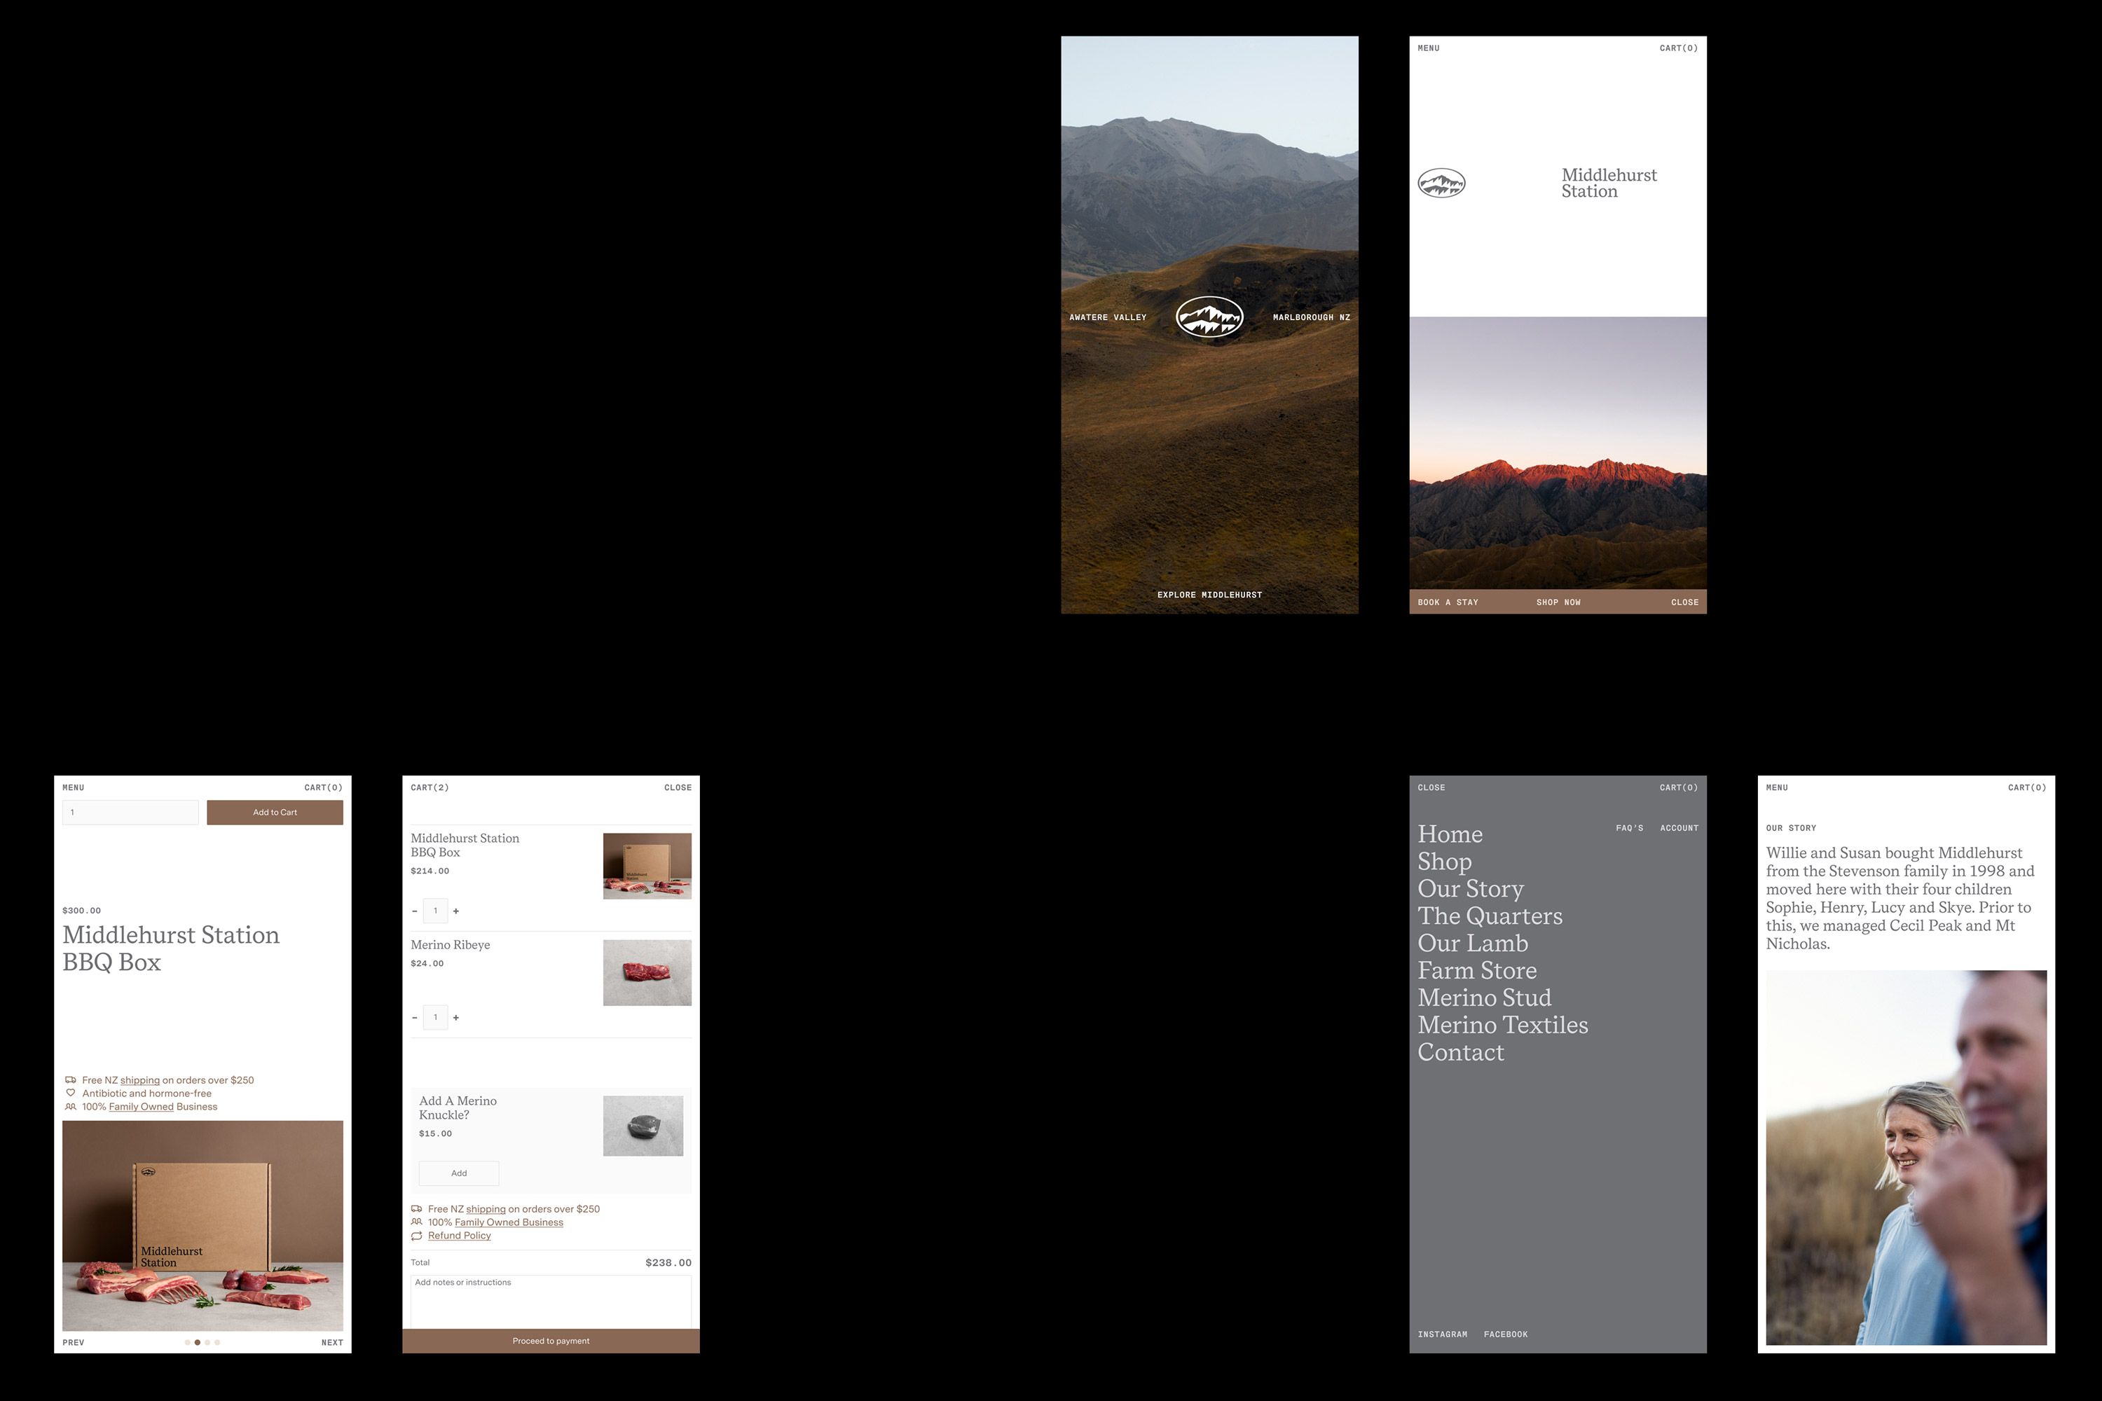This screenshot has height=1401, width=2102.
Task: Click the people icon beside Family Owned Business in cart
Action: (x=416, y=1222)
